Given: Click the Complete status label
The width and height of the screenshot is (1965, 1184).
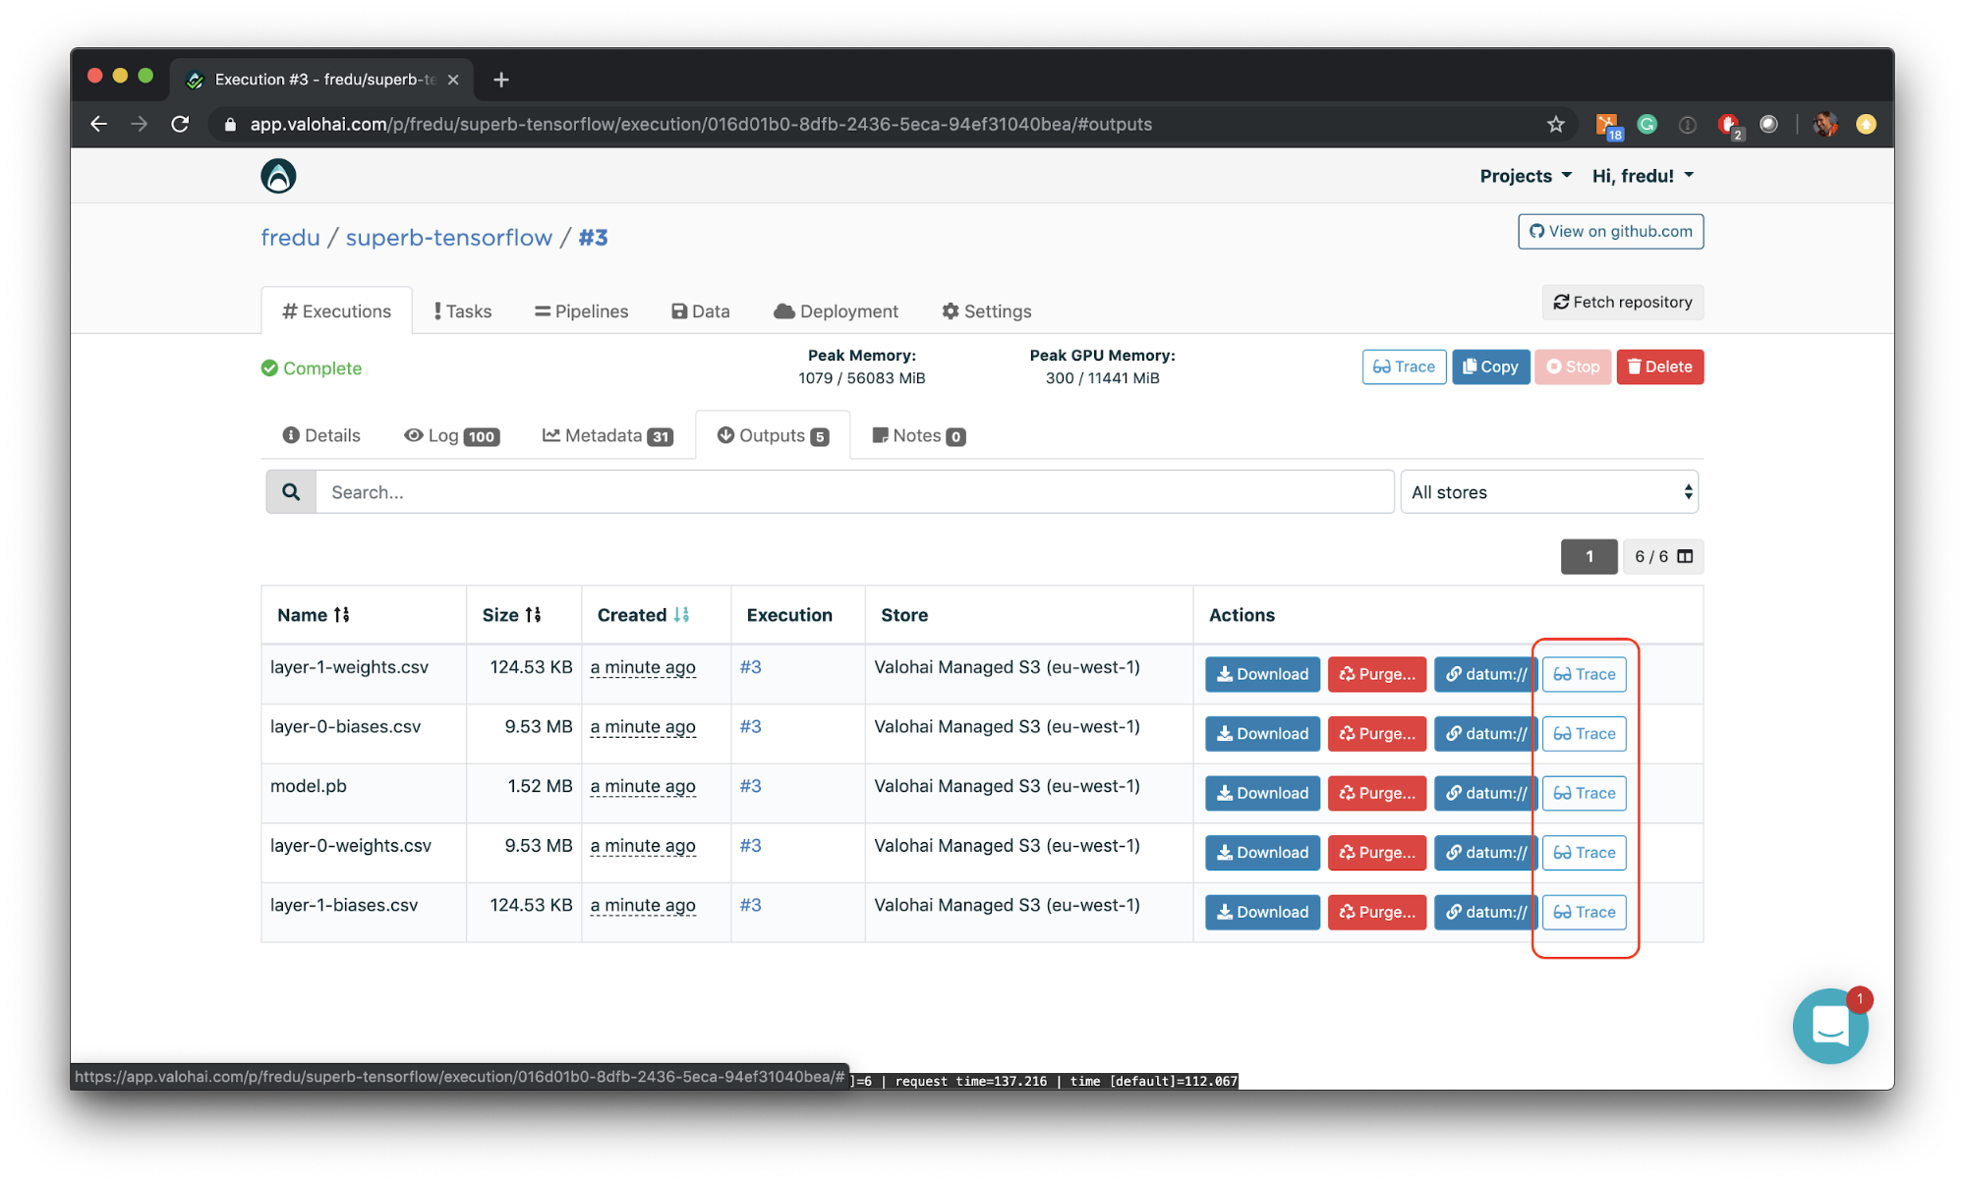Looking at the screenshot, I should tap(312, 367).
